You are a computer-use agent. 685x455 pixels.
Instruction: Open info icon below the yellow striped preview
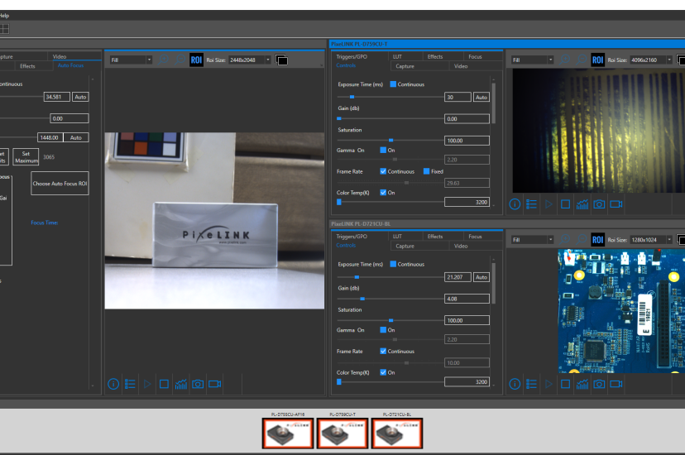tap(515, 204)
